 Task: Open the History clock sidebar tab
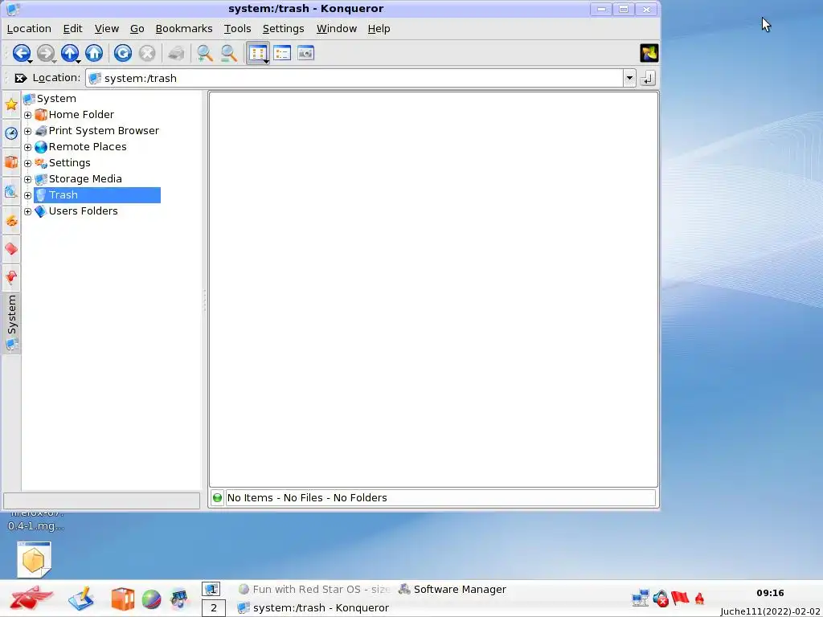[11, 133]
